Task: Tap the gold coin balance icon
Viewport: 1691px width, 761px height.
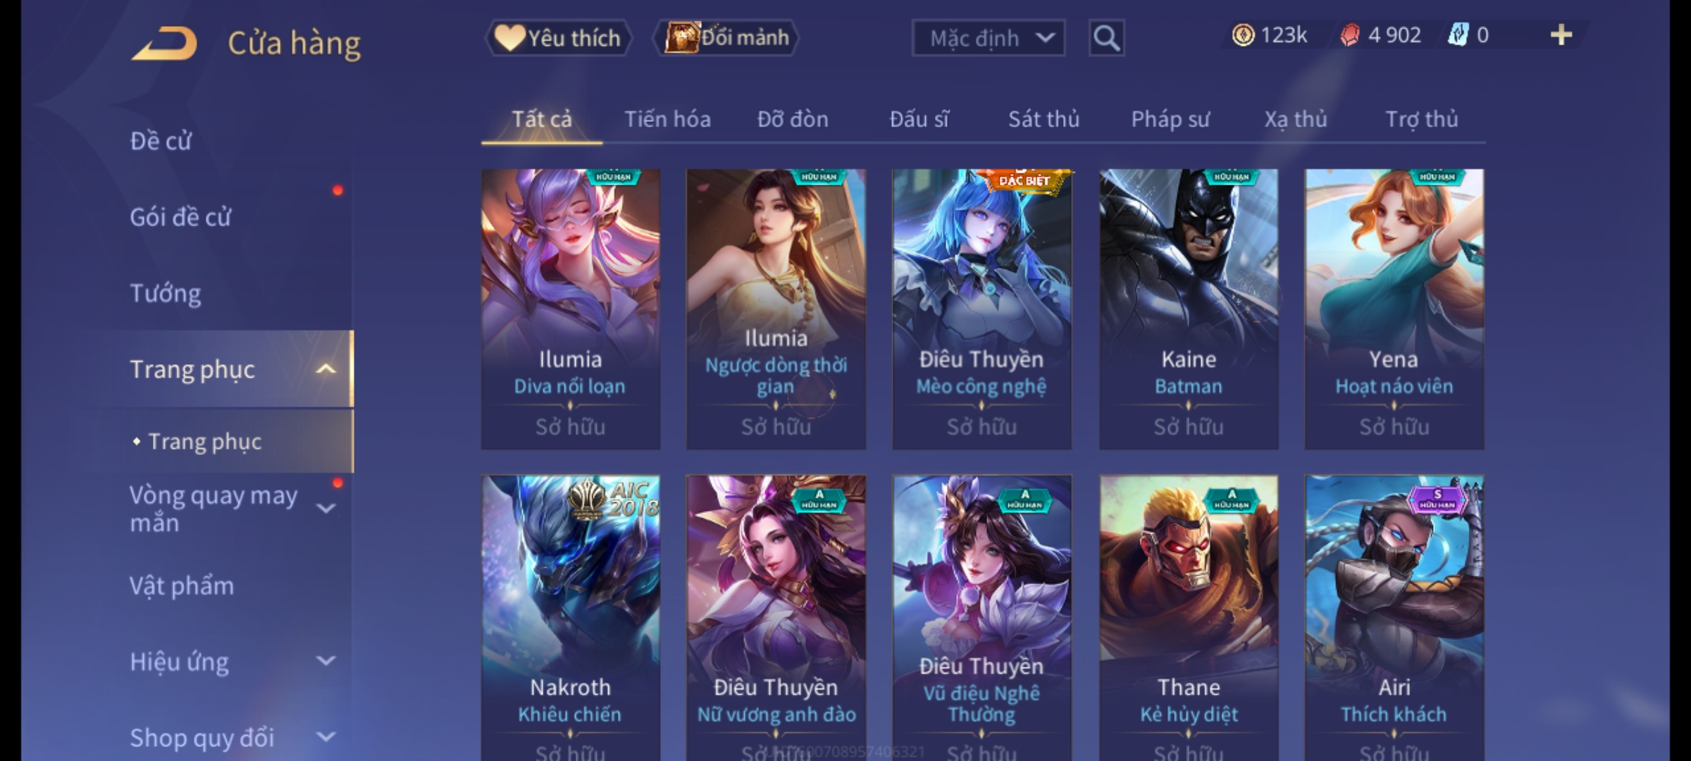Action: pyautogui.click(x=1243, y=35)
